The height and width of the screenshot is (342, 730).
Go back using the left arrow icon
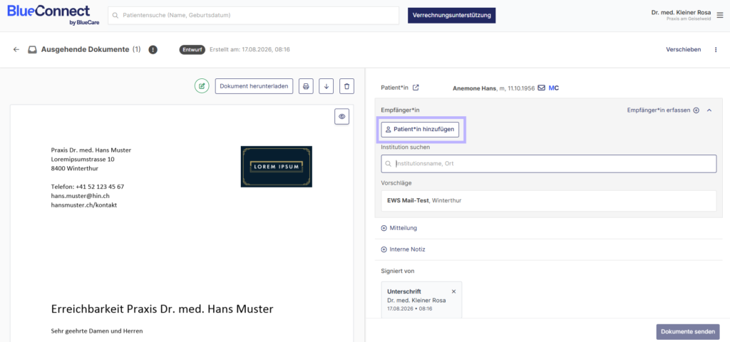click(x=16, y=49)
